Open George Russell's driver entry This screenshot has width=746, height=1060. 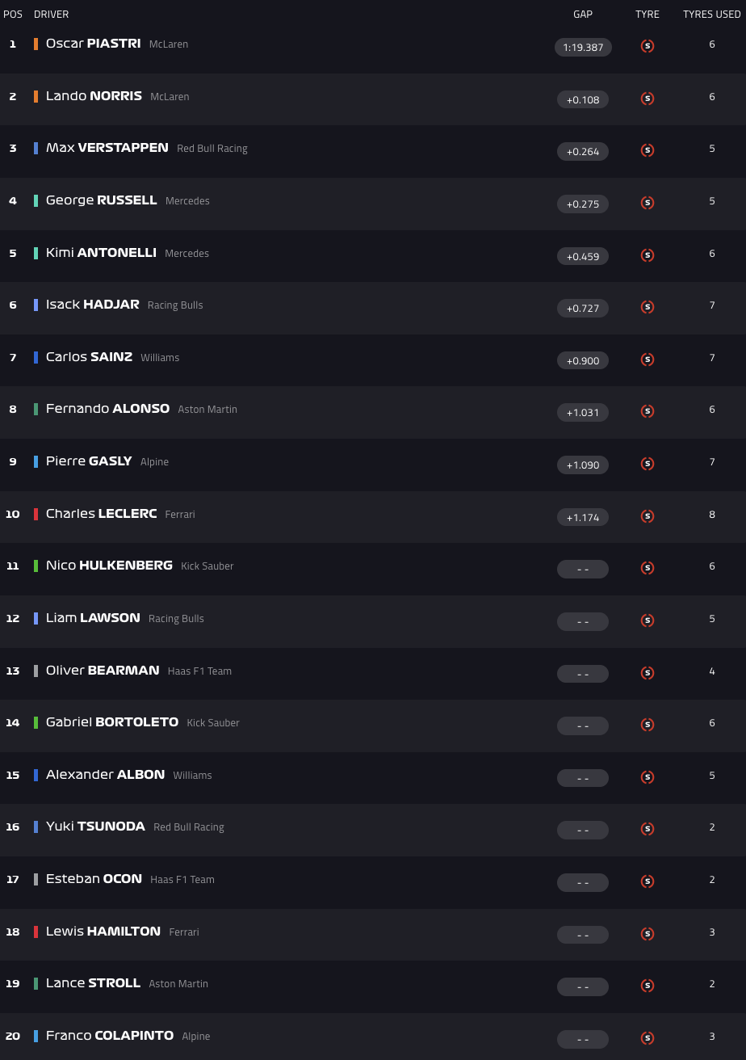pos(101,200)
